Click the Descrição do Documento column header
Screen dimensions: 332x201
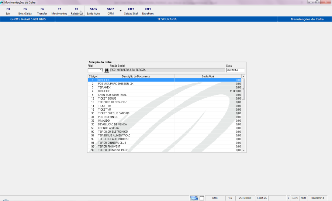[136, 76]
